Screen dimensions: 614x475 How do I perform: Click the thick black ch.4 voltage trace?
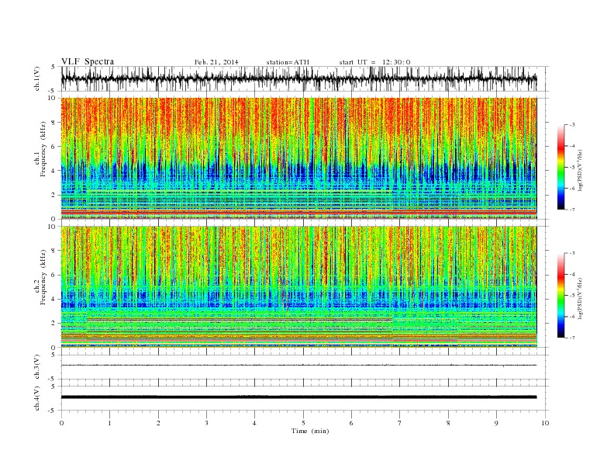(298, 397)
